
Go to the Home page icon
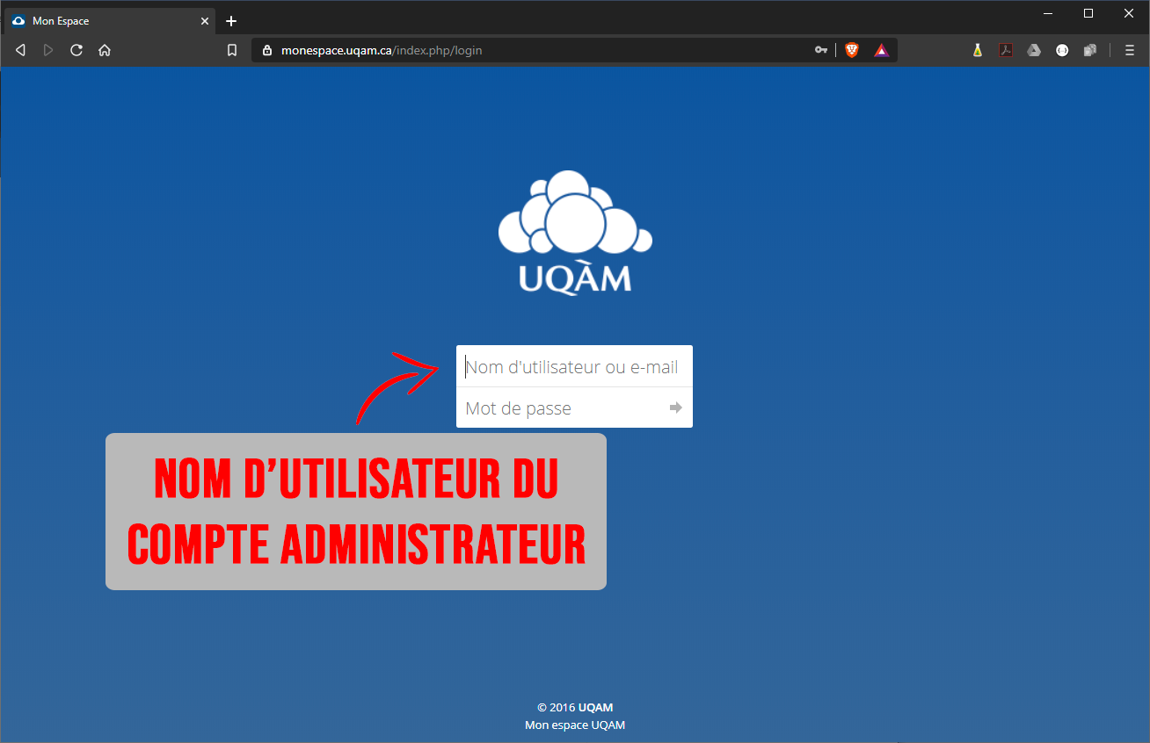(x=105, y=50)
